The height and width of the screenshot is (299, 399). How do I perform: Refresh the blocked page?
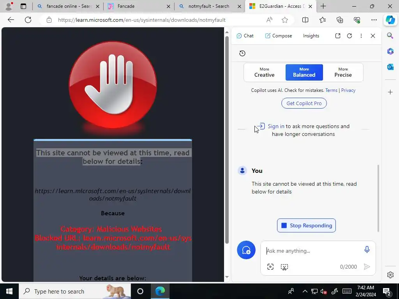28,20
